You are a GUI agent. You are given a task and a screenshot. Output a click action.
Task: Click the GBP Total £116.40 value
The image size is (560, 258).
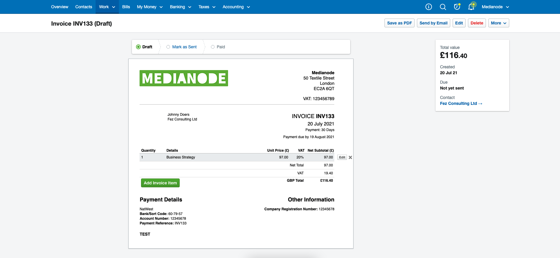(326, 181)
